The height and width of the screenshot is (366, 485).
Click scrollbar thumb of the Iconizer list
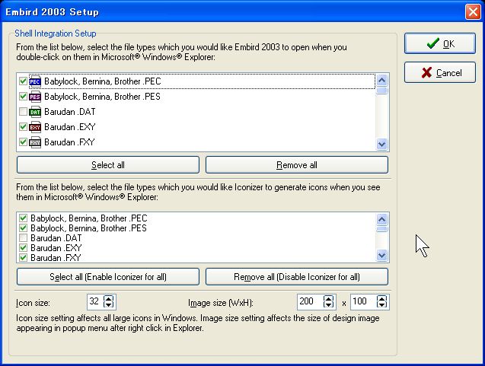pyautogui.click(x=381, y=229)
